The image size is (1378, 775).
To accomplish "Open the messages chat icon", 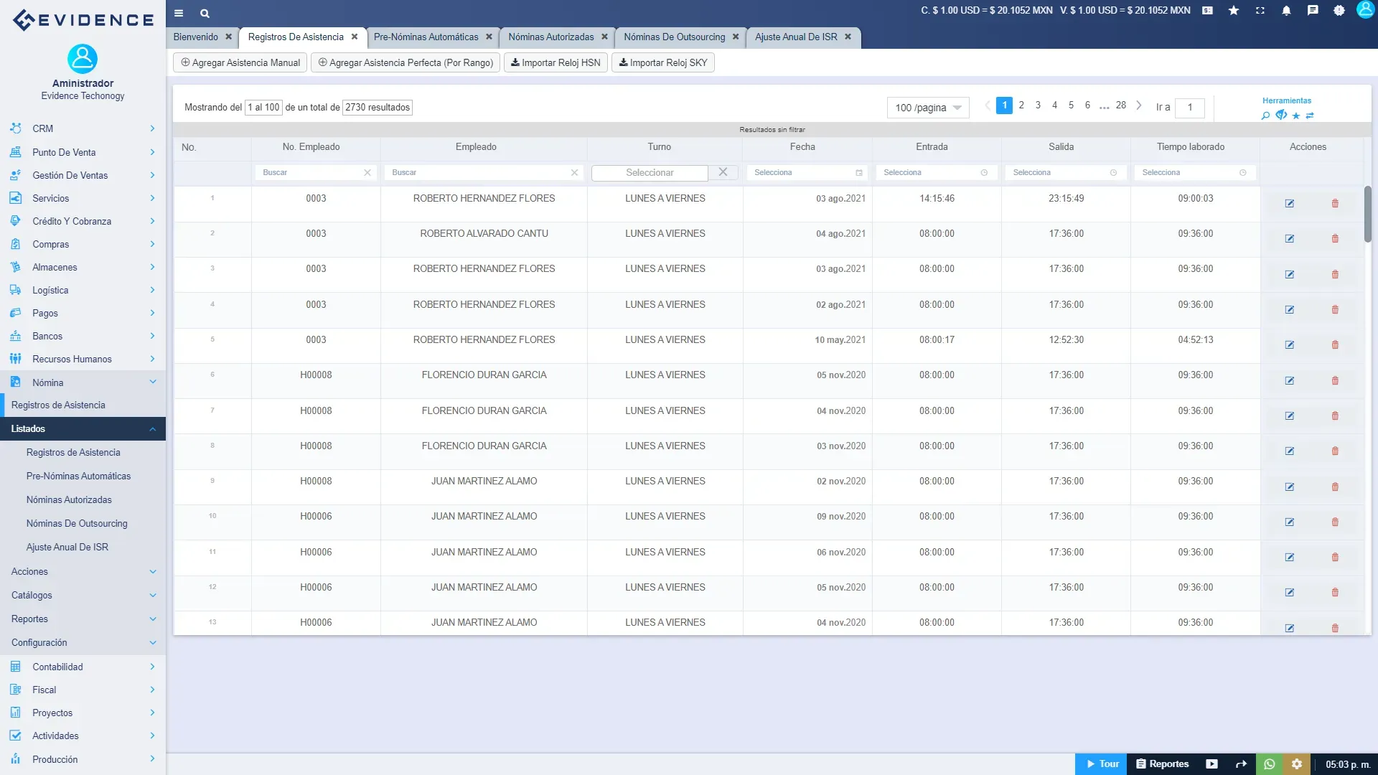I will 1312,11.
